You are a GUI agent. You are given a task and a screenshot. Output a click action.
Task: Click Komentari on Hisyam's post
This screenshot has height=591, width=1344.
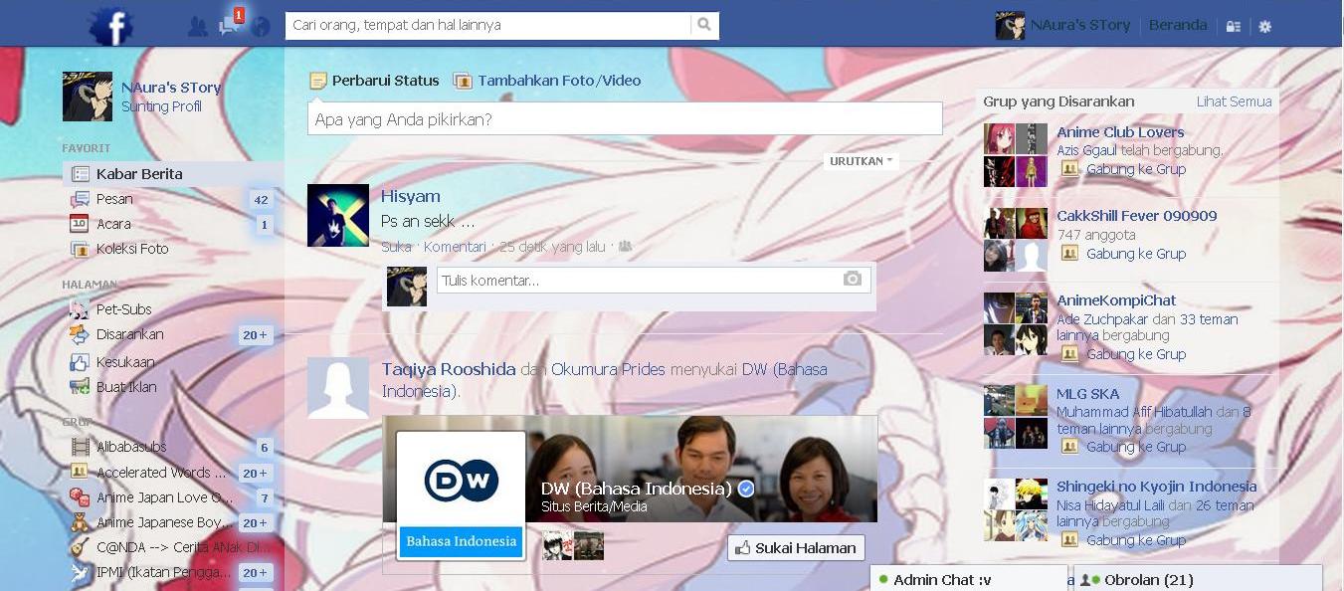coord(455,247)
